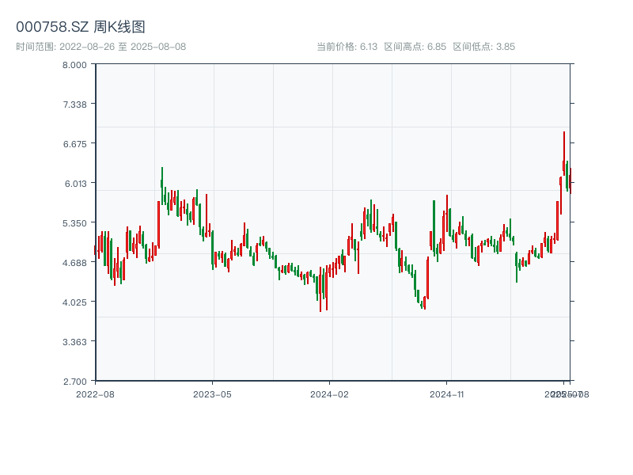Click the 000758.SZ 周K线图 chart title
633x475 pixels.
81,28
